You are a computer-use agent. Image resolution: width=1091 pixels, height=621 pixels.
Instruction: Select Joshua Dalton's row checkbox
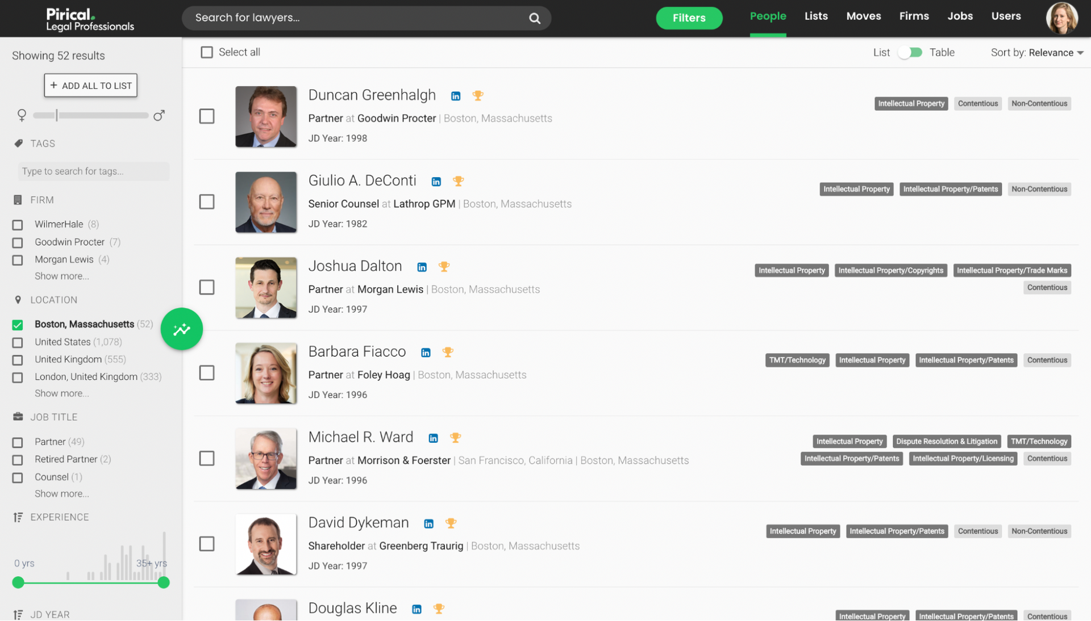[x=207, y=287]
